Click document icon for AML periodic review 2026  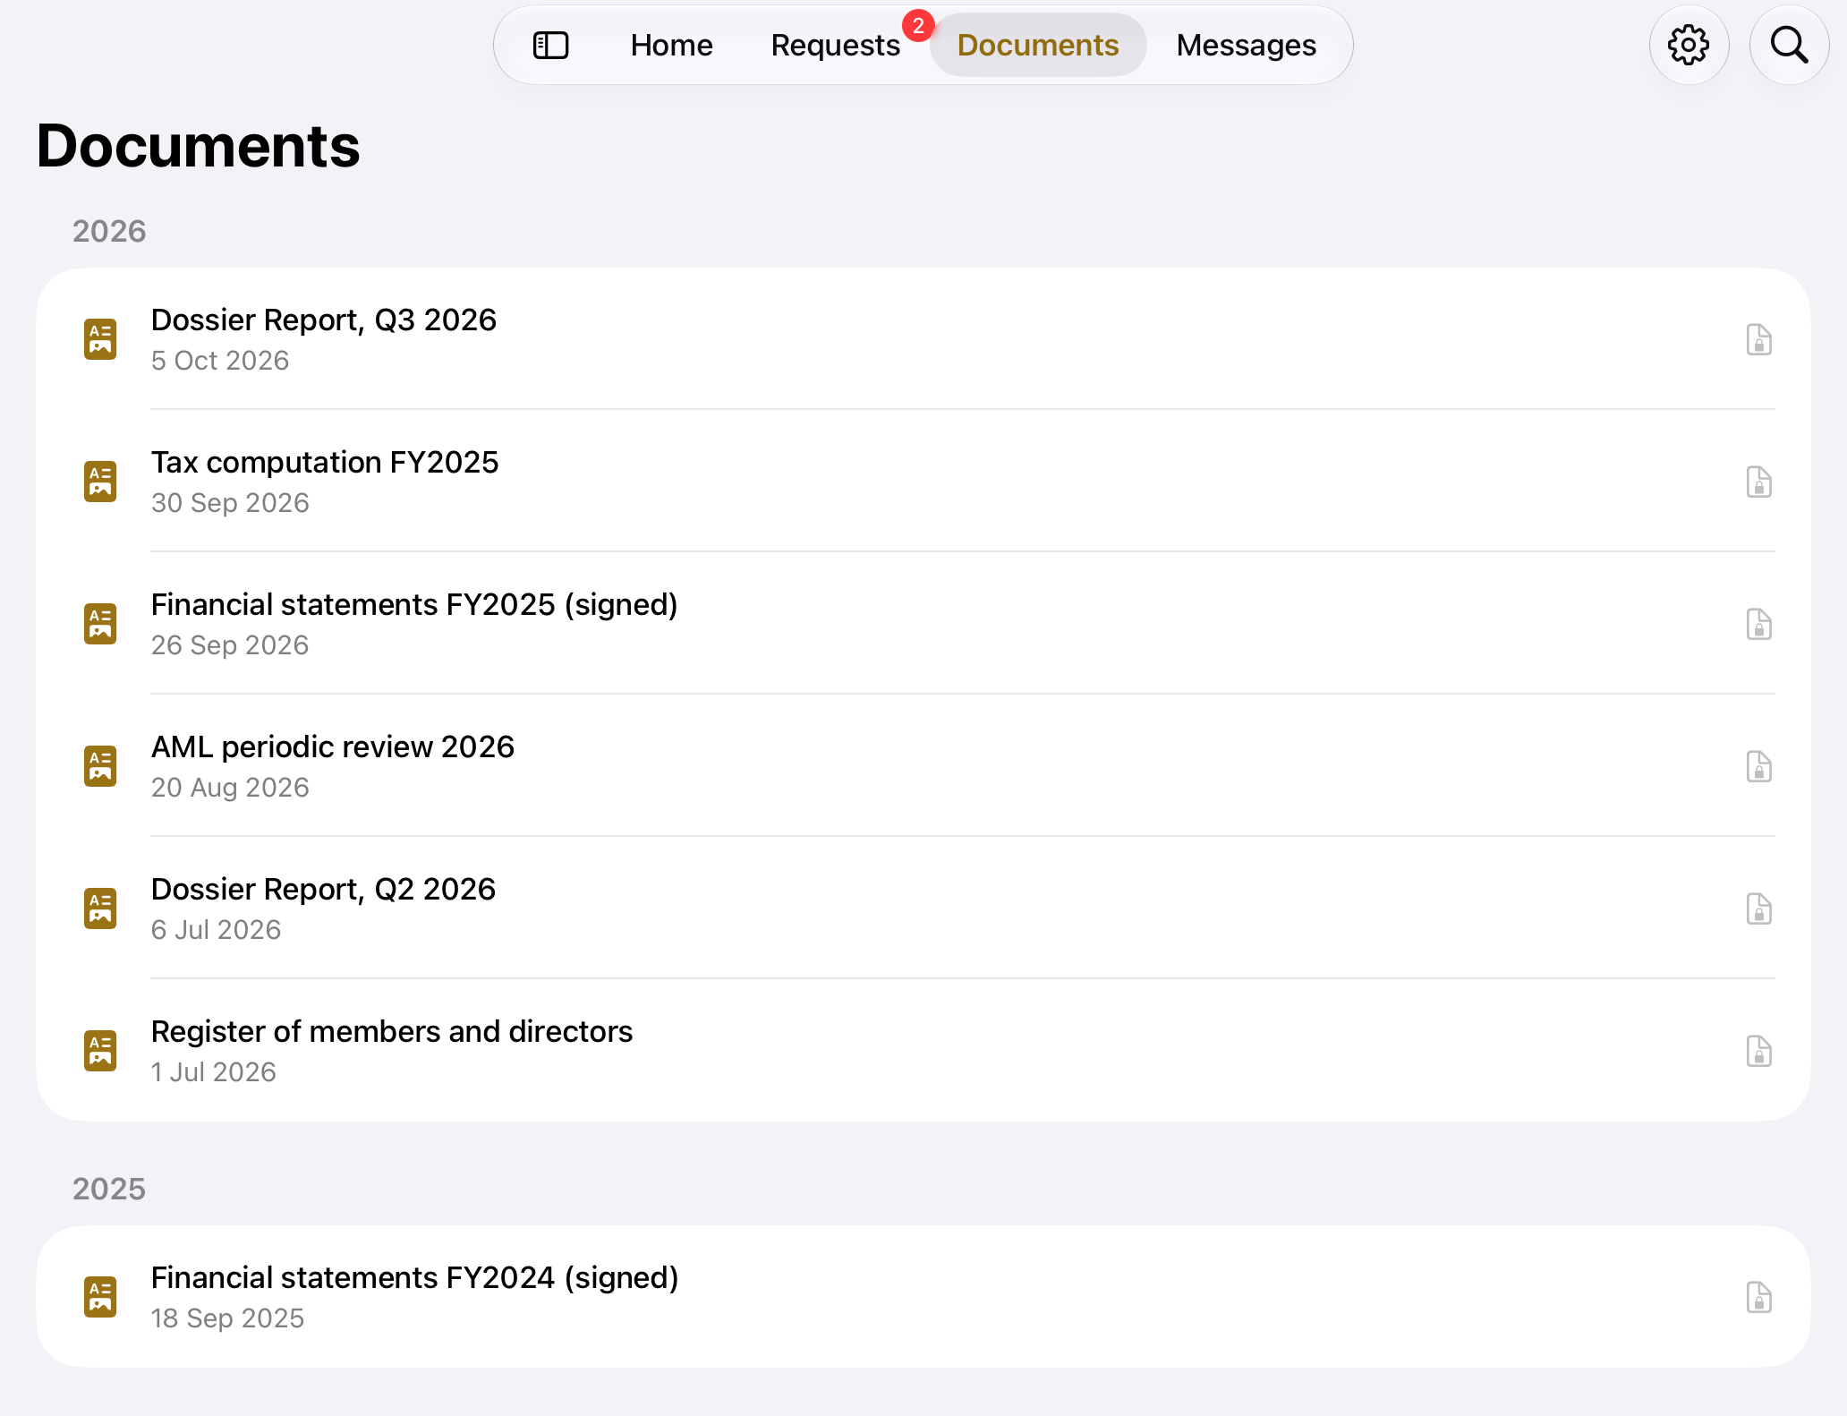(x=100, y=766)
